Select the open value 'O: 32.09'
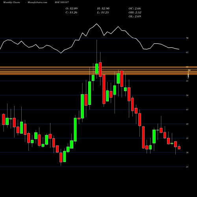Screen dimensions: 197x197 (x=72, y=9)
